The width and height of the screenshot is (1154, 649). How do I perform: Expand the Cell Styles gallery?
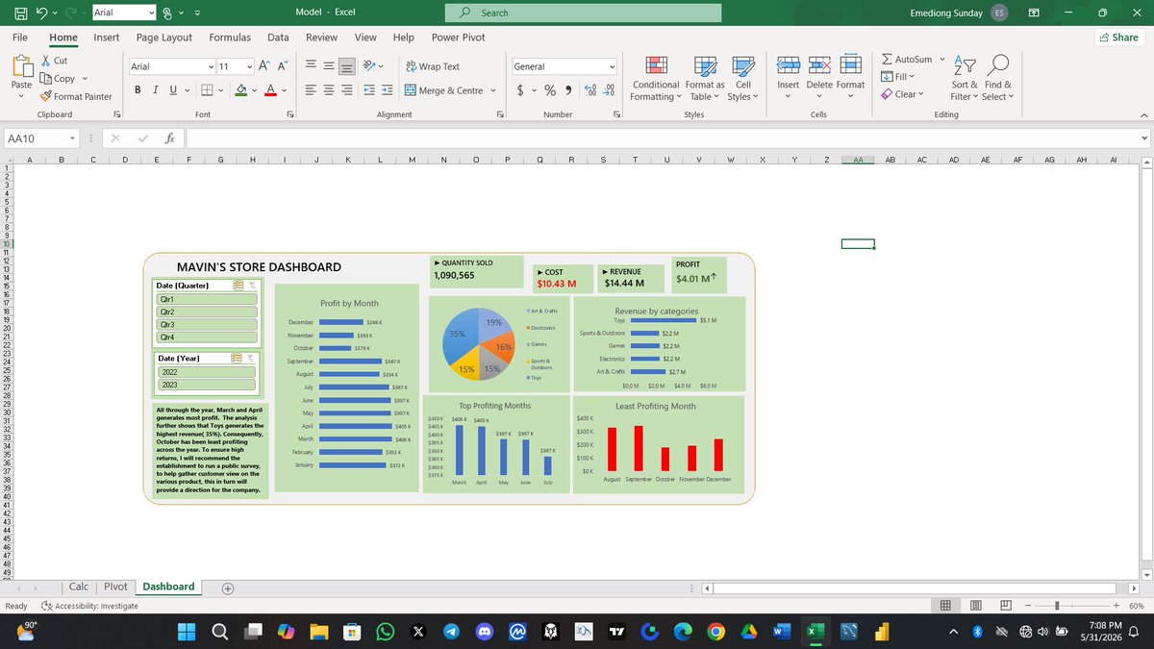click(x=743, y=77)
